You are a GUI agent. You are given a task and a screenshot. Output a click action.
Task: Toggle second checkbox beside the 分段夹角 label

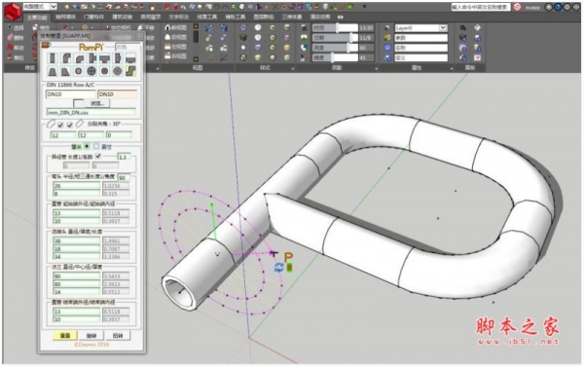[x=70, y=125]
